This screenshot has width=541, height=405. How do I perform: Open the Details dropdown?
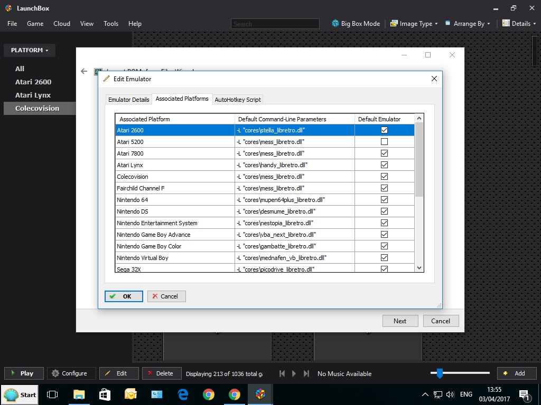coord(519,23)
